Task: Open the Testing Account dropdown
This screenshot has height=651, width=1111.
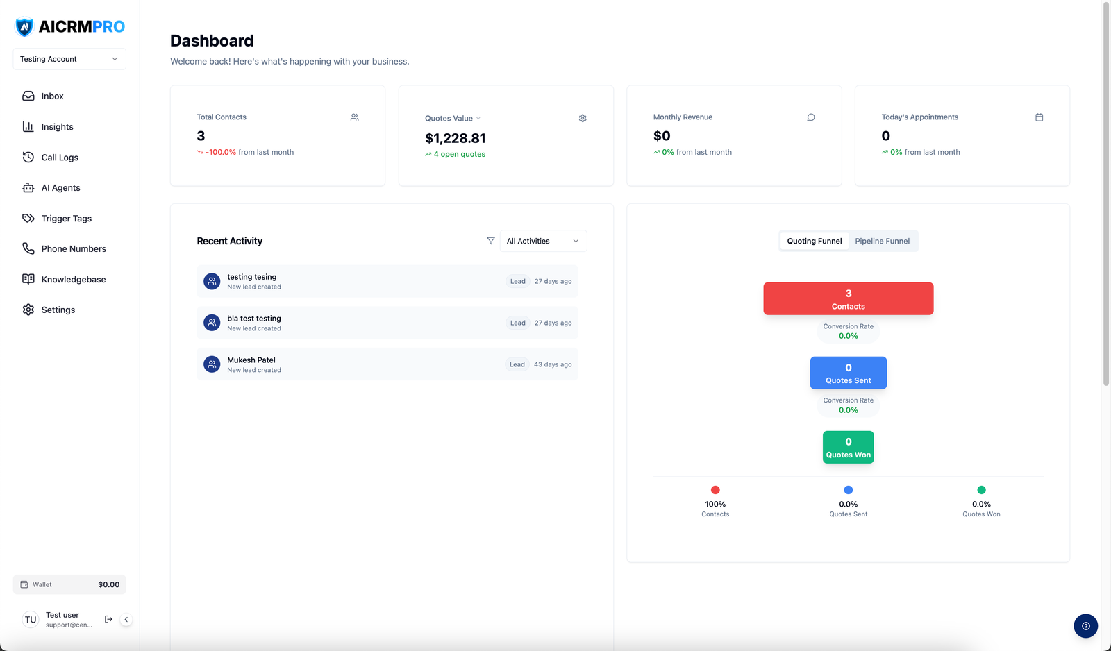Action: (x=69, y=59)
